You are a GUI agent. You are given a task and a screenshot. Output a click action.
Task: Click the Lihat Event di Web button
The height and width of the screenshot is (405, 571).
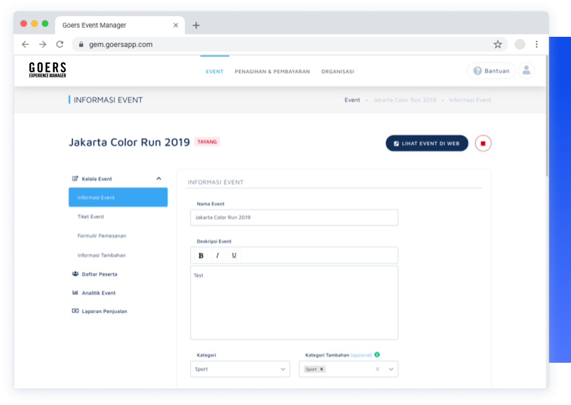426,143
